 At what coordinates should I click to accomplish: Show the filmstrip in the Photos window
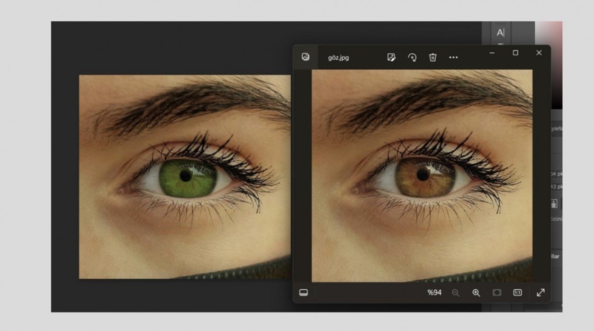tap(303, 293)
